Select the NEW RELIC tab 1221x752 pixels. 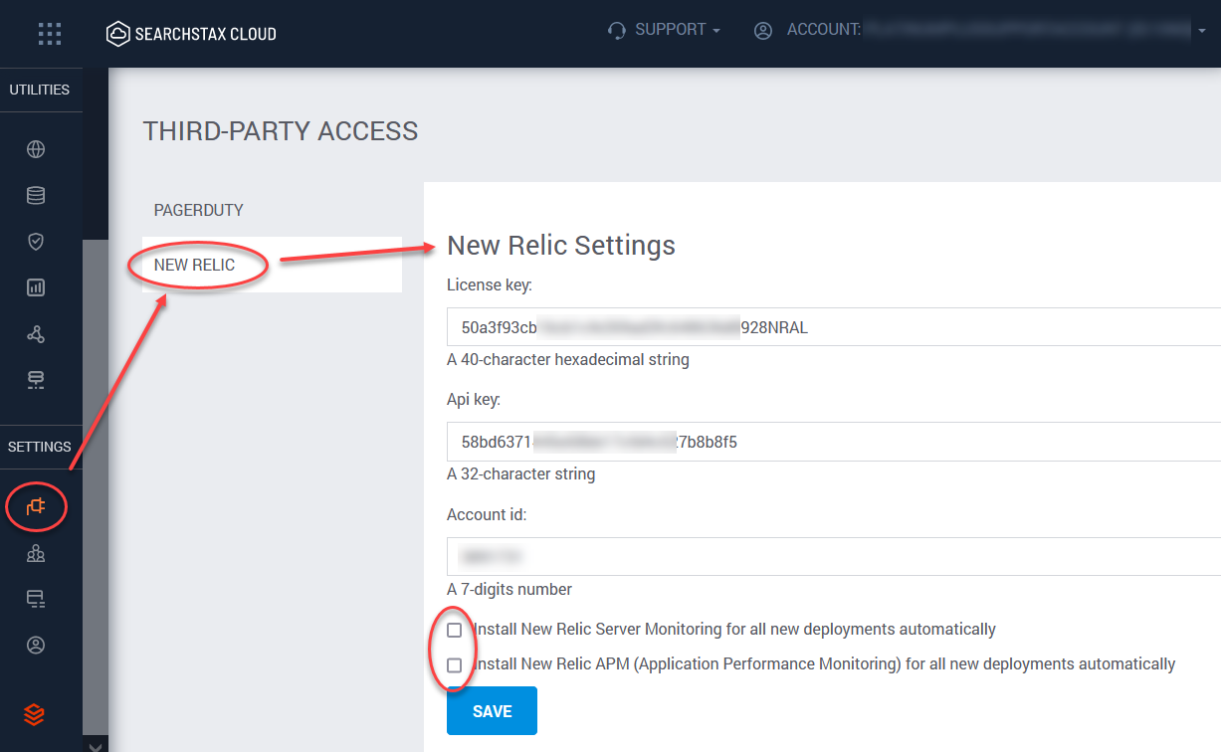click(195, 265)
